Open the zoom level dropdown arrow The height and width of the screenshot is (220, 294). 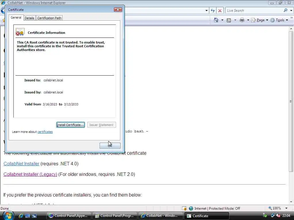(x=286, y=208)
